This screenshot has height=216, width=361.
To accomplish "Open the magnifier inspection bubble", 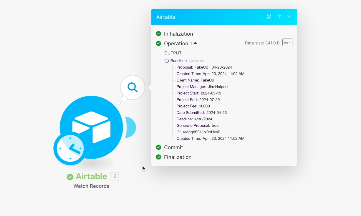I will [133, 87].
